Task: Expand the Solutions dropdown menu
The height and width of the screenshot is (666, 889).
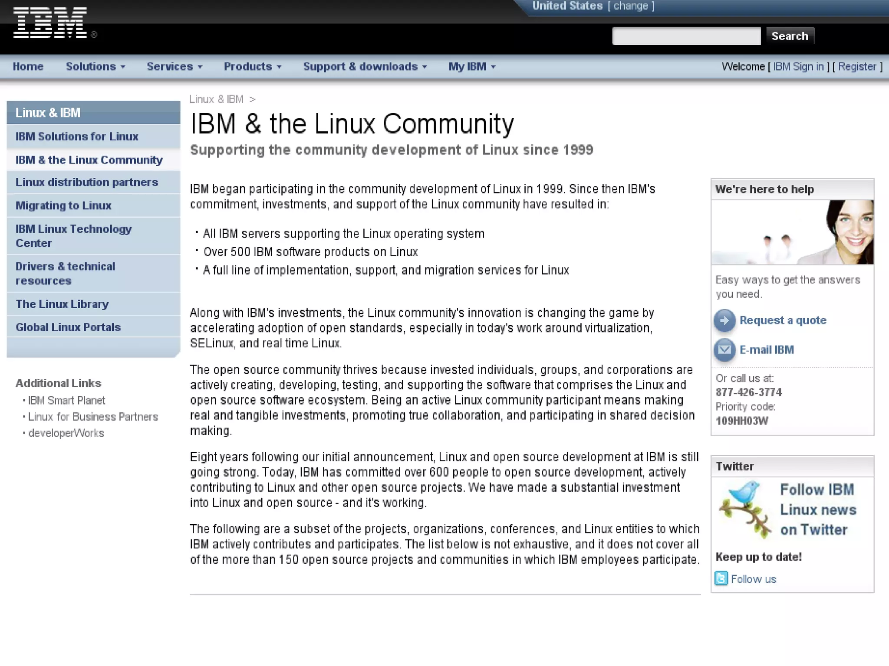Action: tap(95, 67)
